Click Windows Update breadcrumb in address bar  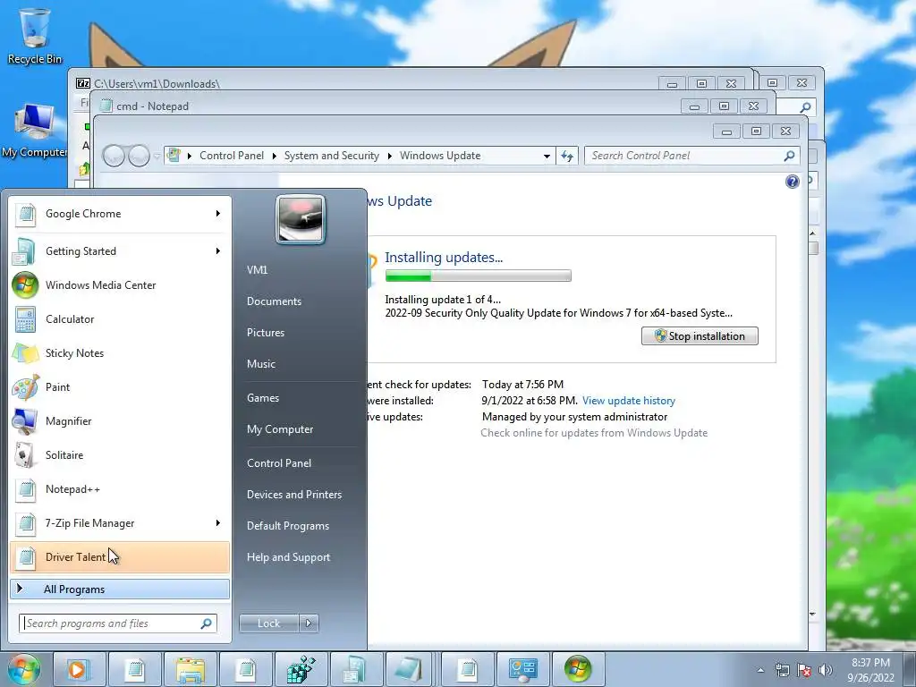[x=440, y=156]
